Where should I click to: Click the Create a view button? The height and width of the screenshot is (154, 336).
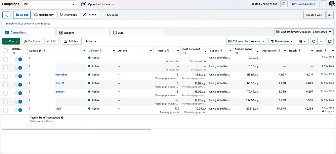314,15
